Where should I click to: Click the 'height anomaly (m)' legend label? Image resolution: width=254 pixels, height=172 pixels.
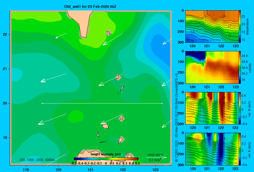(106, 154)
